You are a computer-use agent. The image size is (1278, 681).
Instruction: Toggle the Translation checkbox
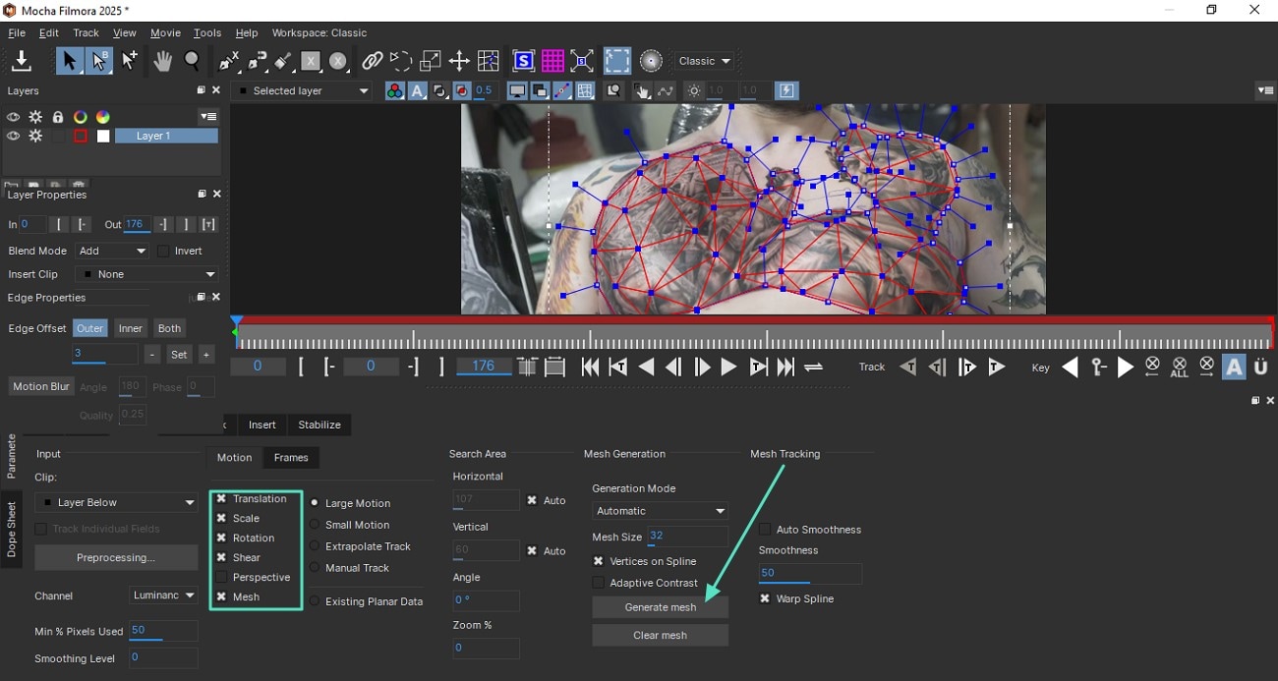point(221,499)
